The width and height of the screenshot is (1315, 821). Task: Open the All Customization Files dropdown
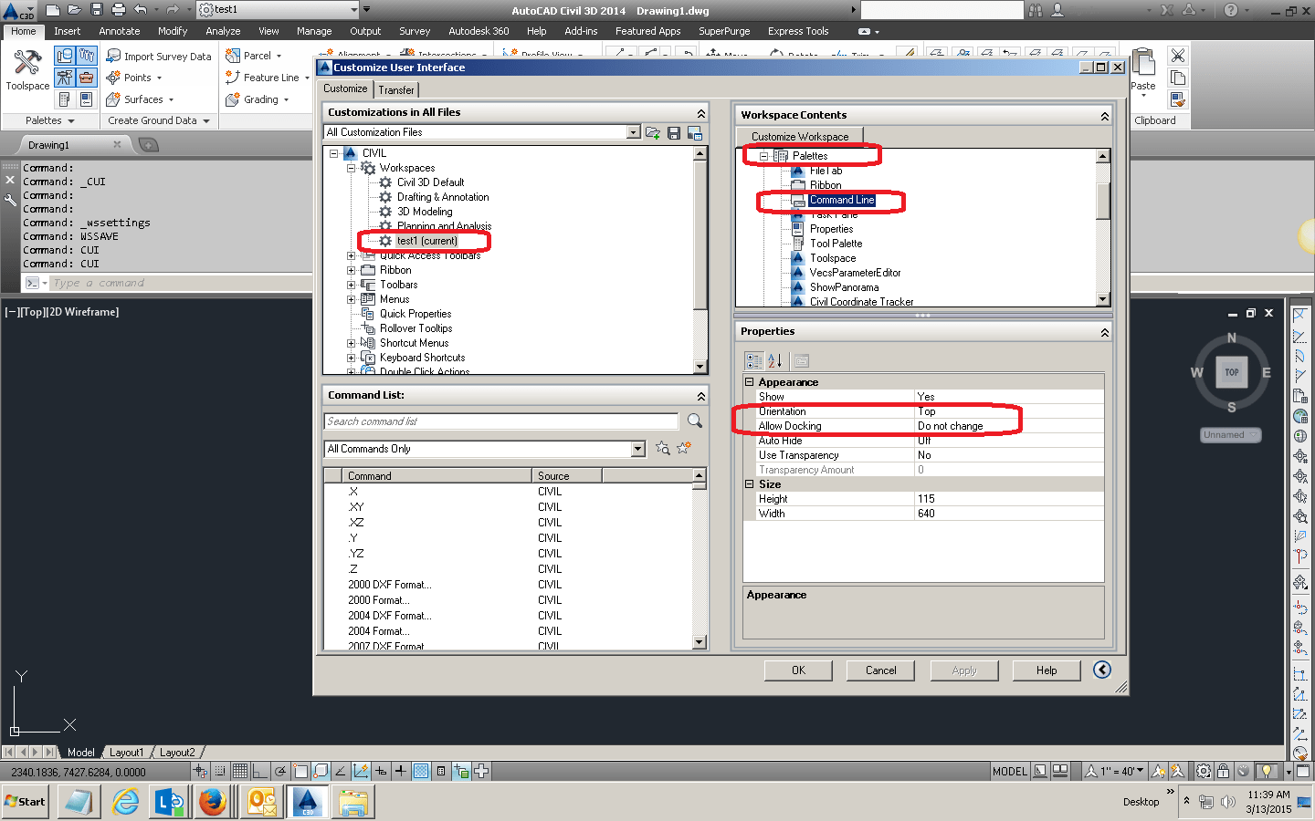pos(634,132)
